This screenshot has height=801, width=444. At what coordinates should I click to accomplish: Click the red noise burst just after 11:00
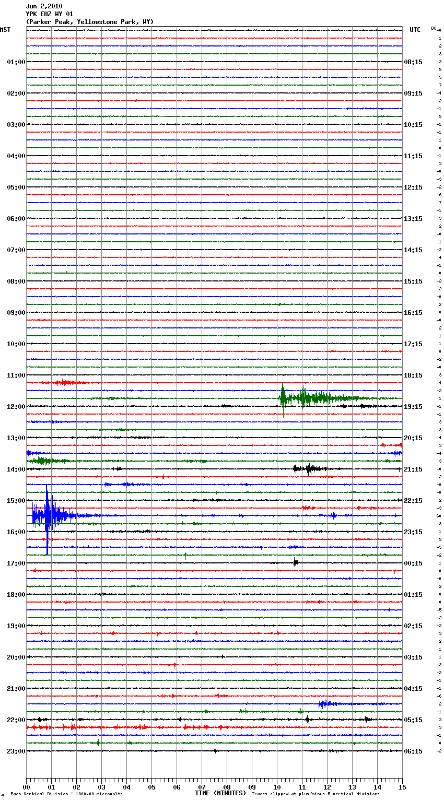65,383
